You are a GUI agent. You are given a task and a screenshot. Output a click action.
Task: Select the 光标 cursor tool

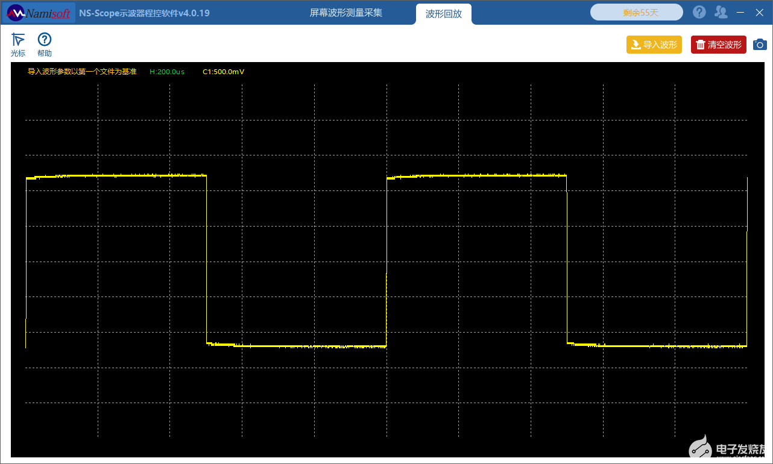pyautogui.click(x=18, y=45)
